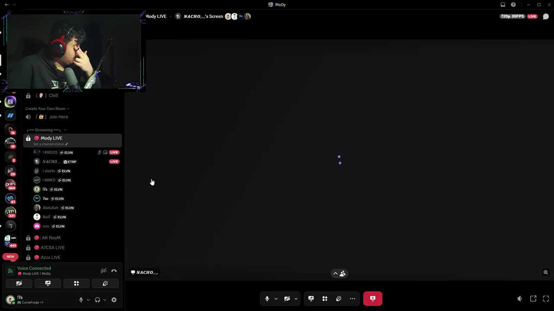
Task: Click screen share icon in the call bar
Action: tap(311, 298)
